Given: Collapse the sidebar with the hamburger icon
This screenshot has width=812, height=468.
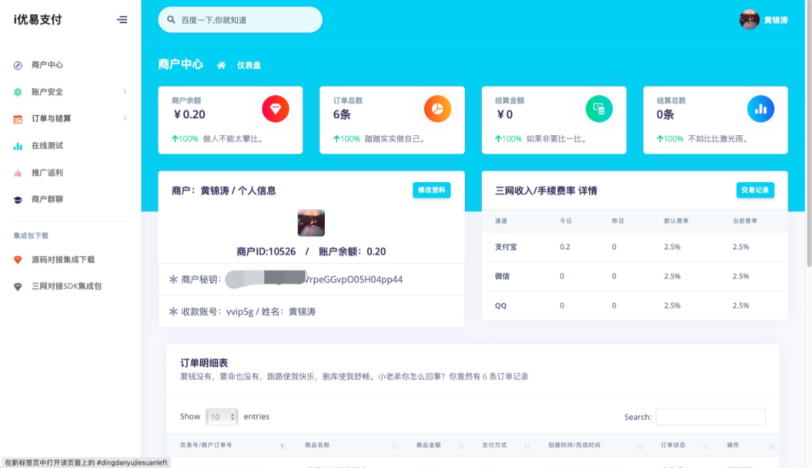Looking at the screenshot, I should tap(122, 20).
